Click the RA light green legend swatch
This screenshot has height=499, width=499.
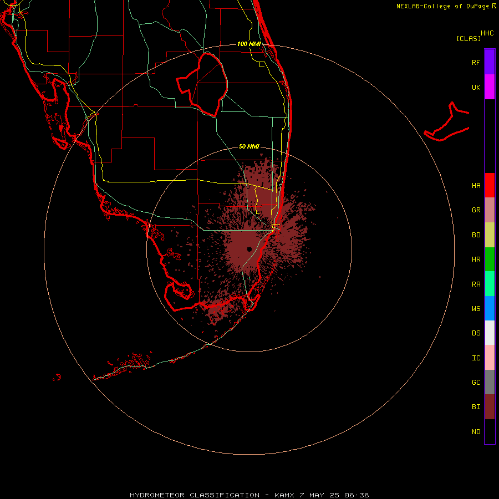490,284
